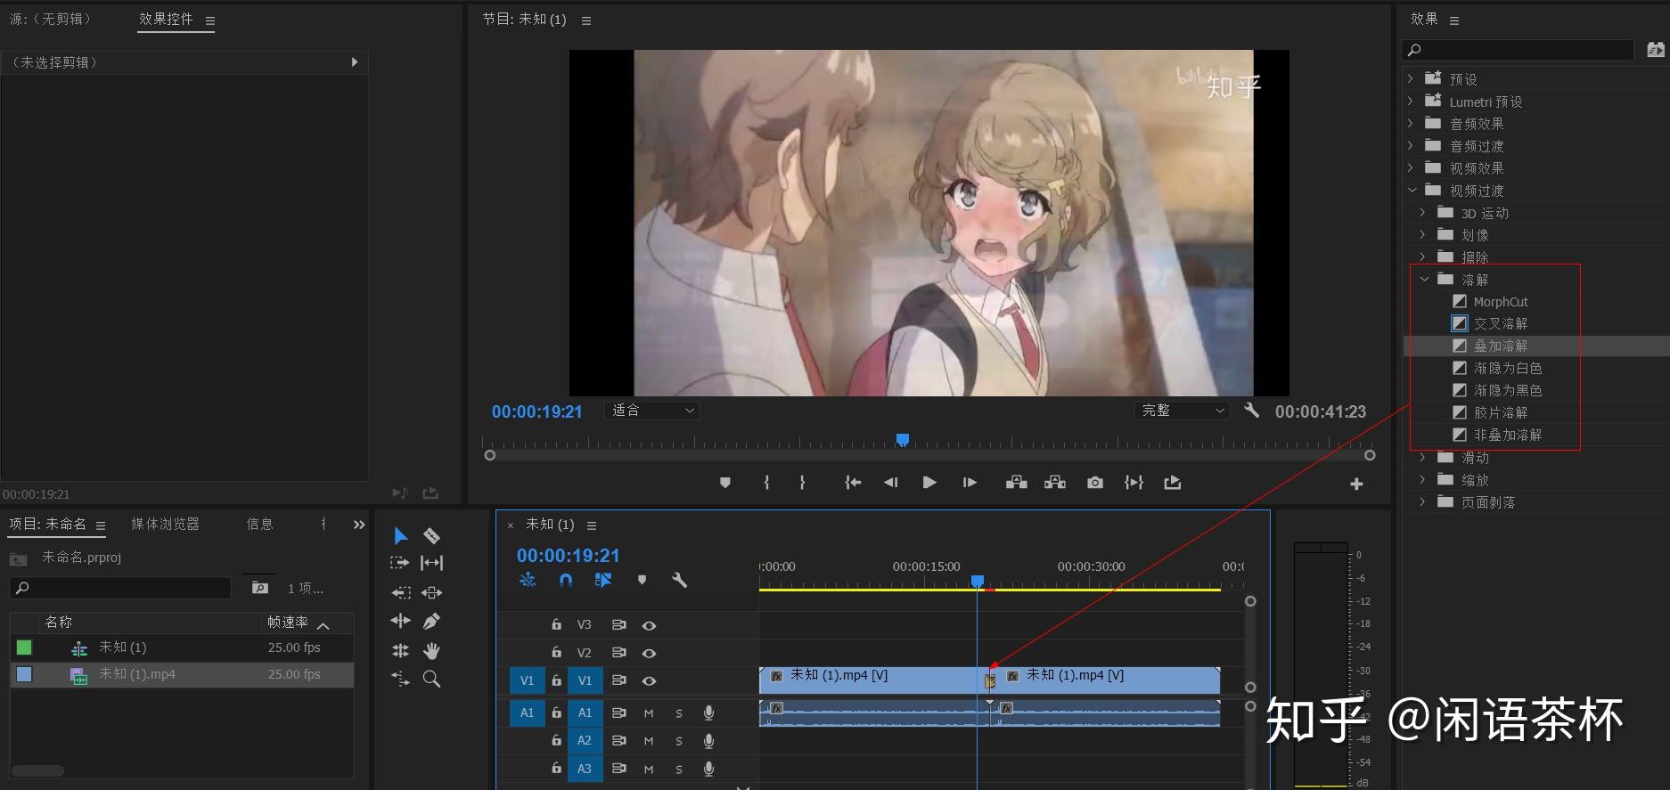Open the 完整 playback resolution dropdown
This screenshot has height=790, width=1670.
(1182, 411)
